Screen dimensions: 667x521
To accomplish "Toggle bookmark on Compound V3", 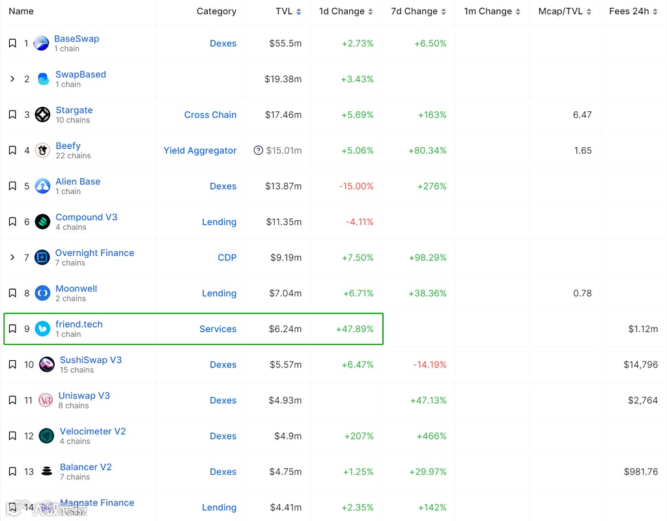I will [13, 222].
